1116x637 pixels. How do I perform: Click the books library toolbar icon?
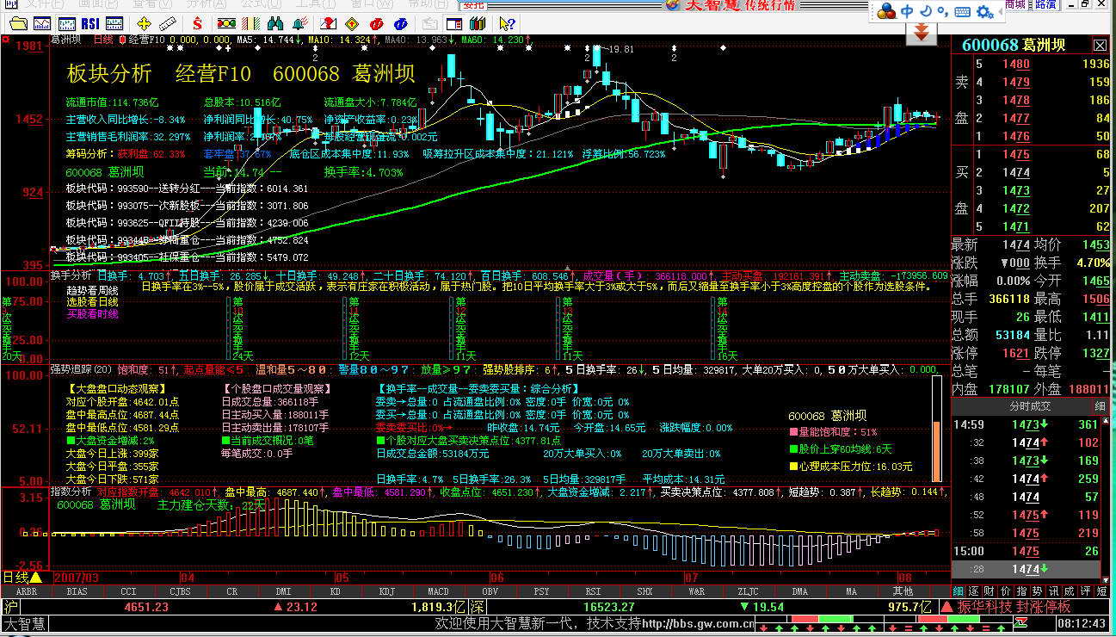tap(476, 23)
